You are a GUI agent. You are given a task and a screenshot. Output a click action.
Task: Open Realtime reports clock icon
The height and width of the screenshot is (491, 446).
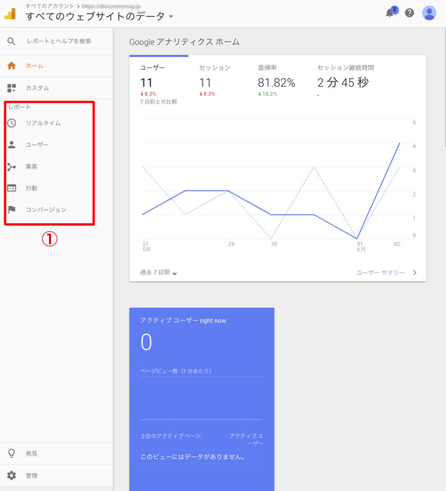pyautogui.click(x=11, y=123)
